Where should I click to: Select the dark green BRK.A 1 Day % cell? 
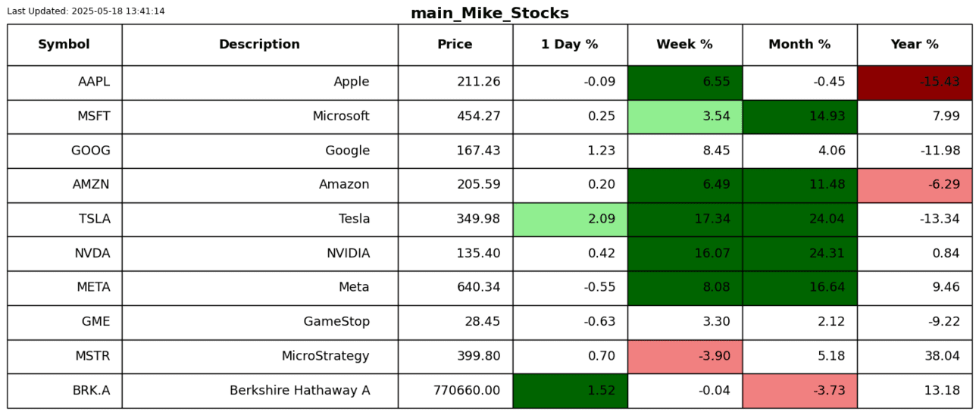(x=570, y=391)
